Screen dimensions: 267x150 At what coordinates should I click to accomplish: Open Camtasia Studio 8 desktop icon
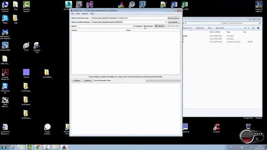26,6
